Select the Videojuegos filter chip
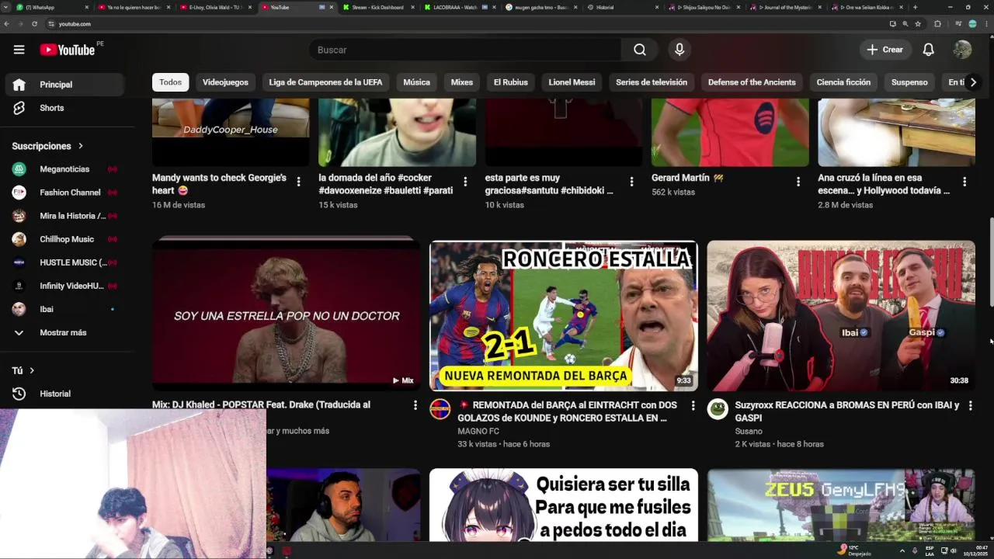994x559 pixels. coord(225,82)
